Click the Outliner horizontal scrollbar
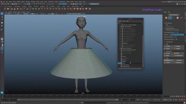186x104 pixels. click(130, 68)
